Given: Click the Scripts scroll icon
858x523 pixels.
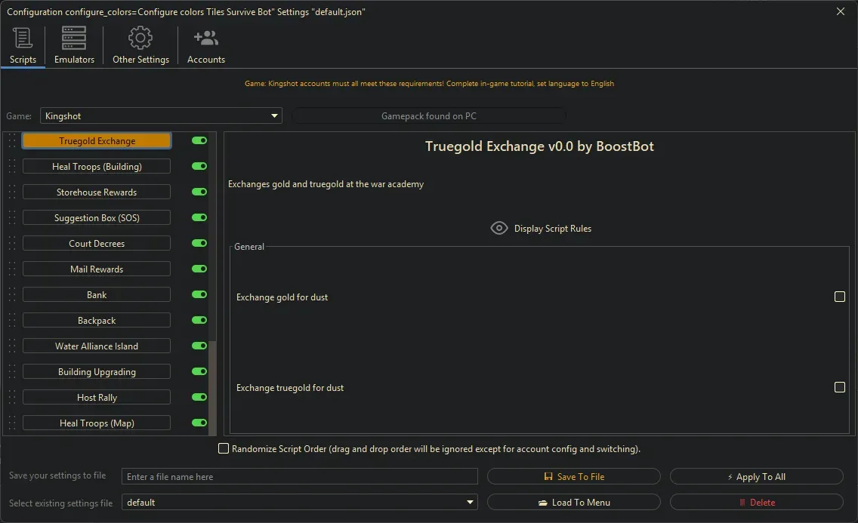Looking at the screenshot, I should [23, 38].
